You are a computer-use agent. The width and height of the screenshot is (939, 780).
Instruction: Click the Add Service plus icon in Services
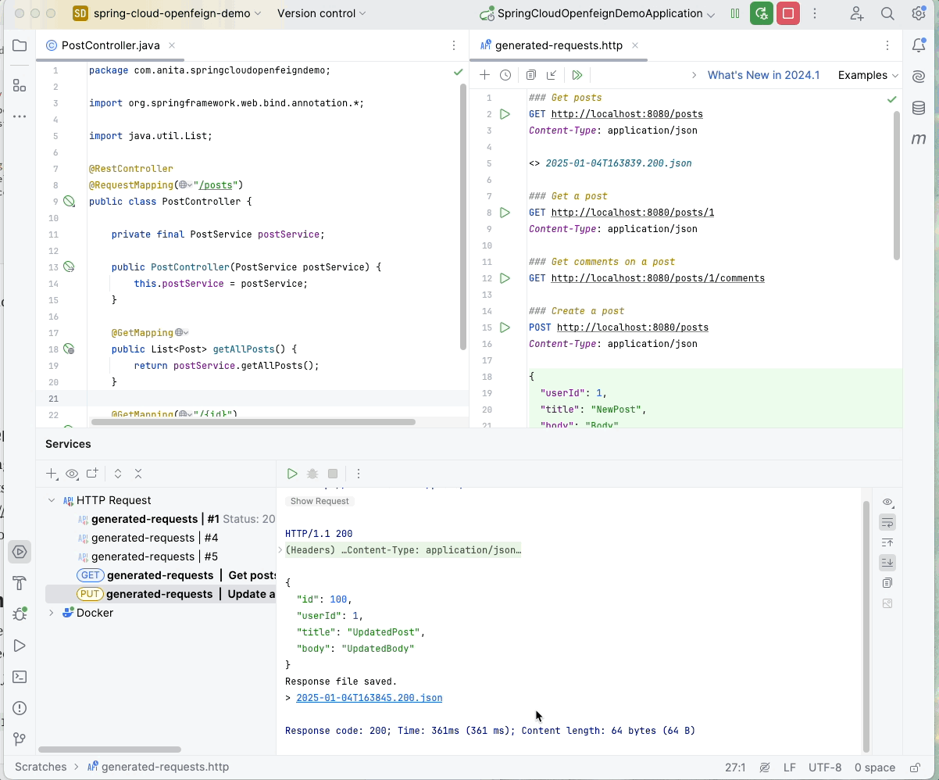tap(52, 474)
